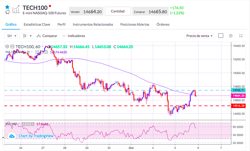Click the +176.50 change value

177,8
